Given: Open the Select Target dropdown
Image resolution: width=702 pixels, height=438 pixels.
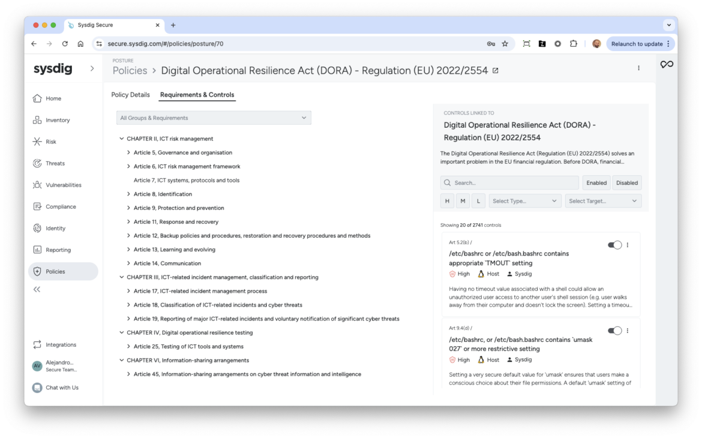Looking at the screenshot, I should point(603,201).
